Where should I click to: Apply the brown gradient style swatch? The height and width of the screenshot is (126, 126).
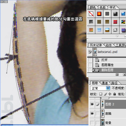[107, 22]
